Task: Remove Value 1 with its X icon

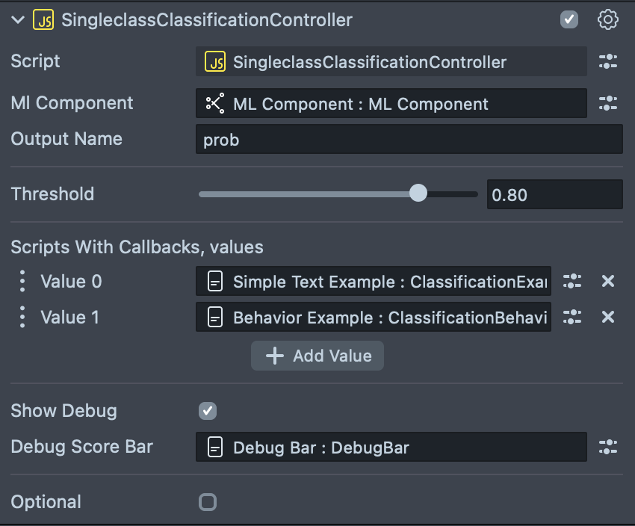Action: point(608,318)
